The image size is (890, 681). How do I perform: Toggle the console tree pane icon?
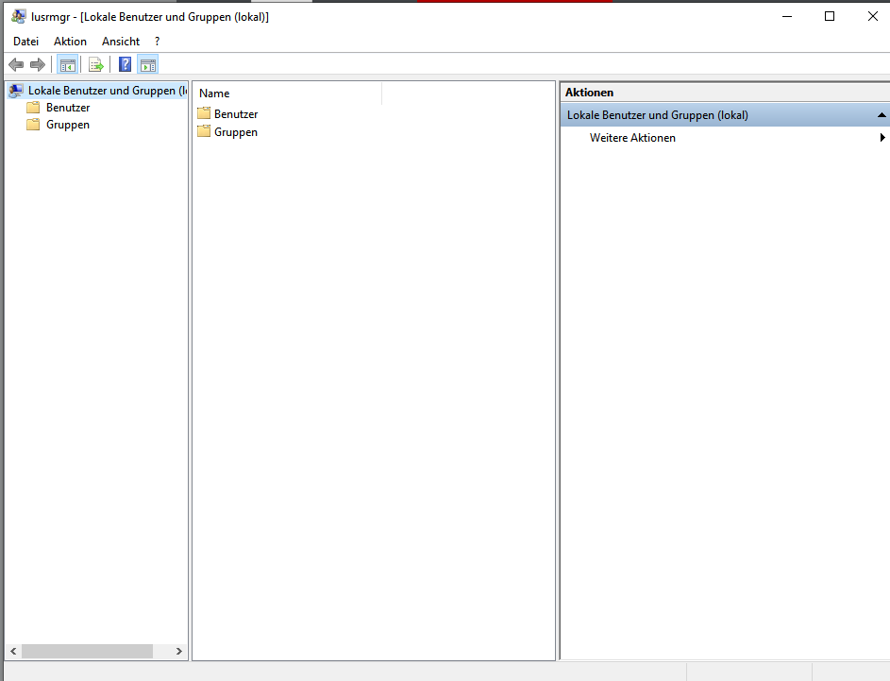click(68, 65)
